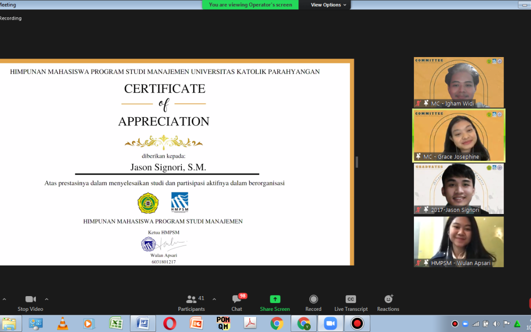The height and width of the screenshot is (332, 531).
Task: Click the green Share Screen button
Action: (275, 302)
